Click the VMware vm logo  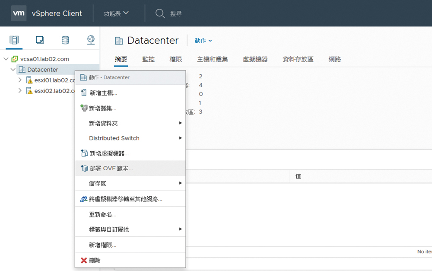click(x=19, y=13)
